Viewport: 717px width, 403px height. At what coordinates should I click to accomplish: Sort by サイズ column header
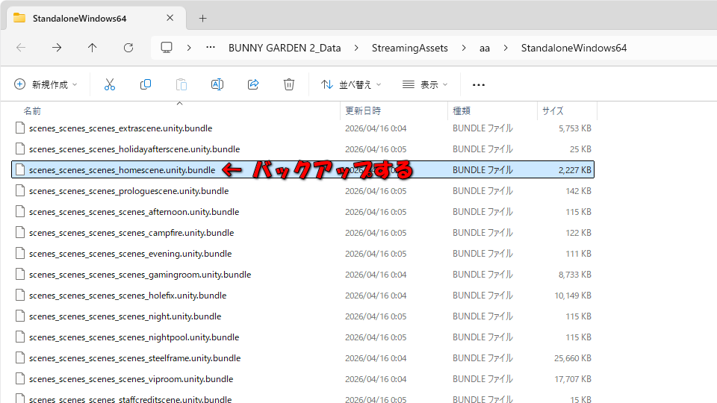[x=553, y=110]
